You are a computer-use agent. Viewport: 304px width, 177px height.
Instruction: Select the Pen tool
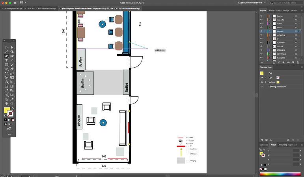coord(6,56)
